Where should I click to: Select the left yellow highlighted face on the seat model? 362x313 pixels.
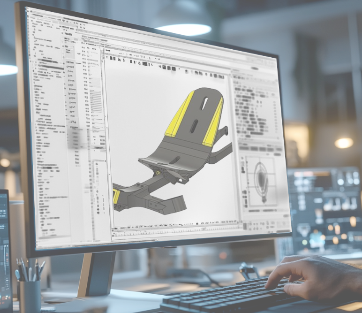(180, 115)
